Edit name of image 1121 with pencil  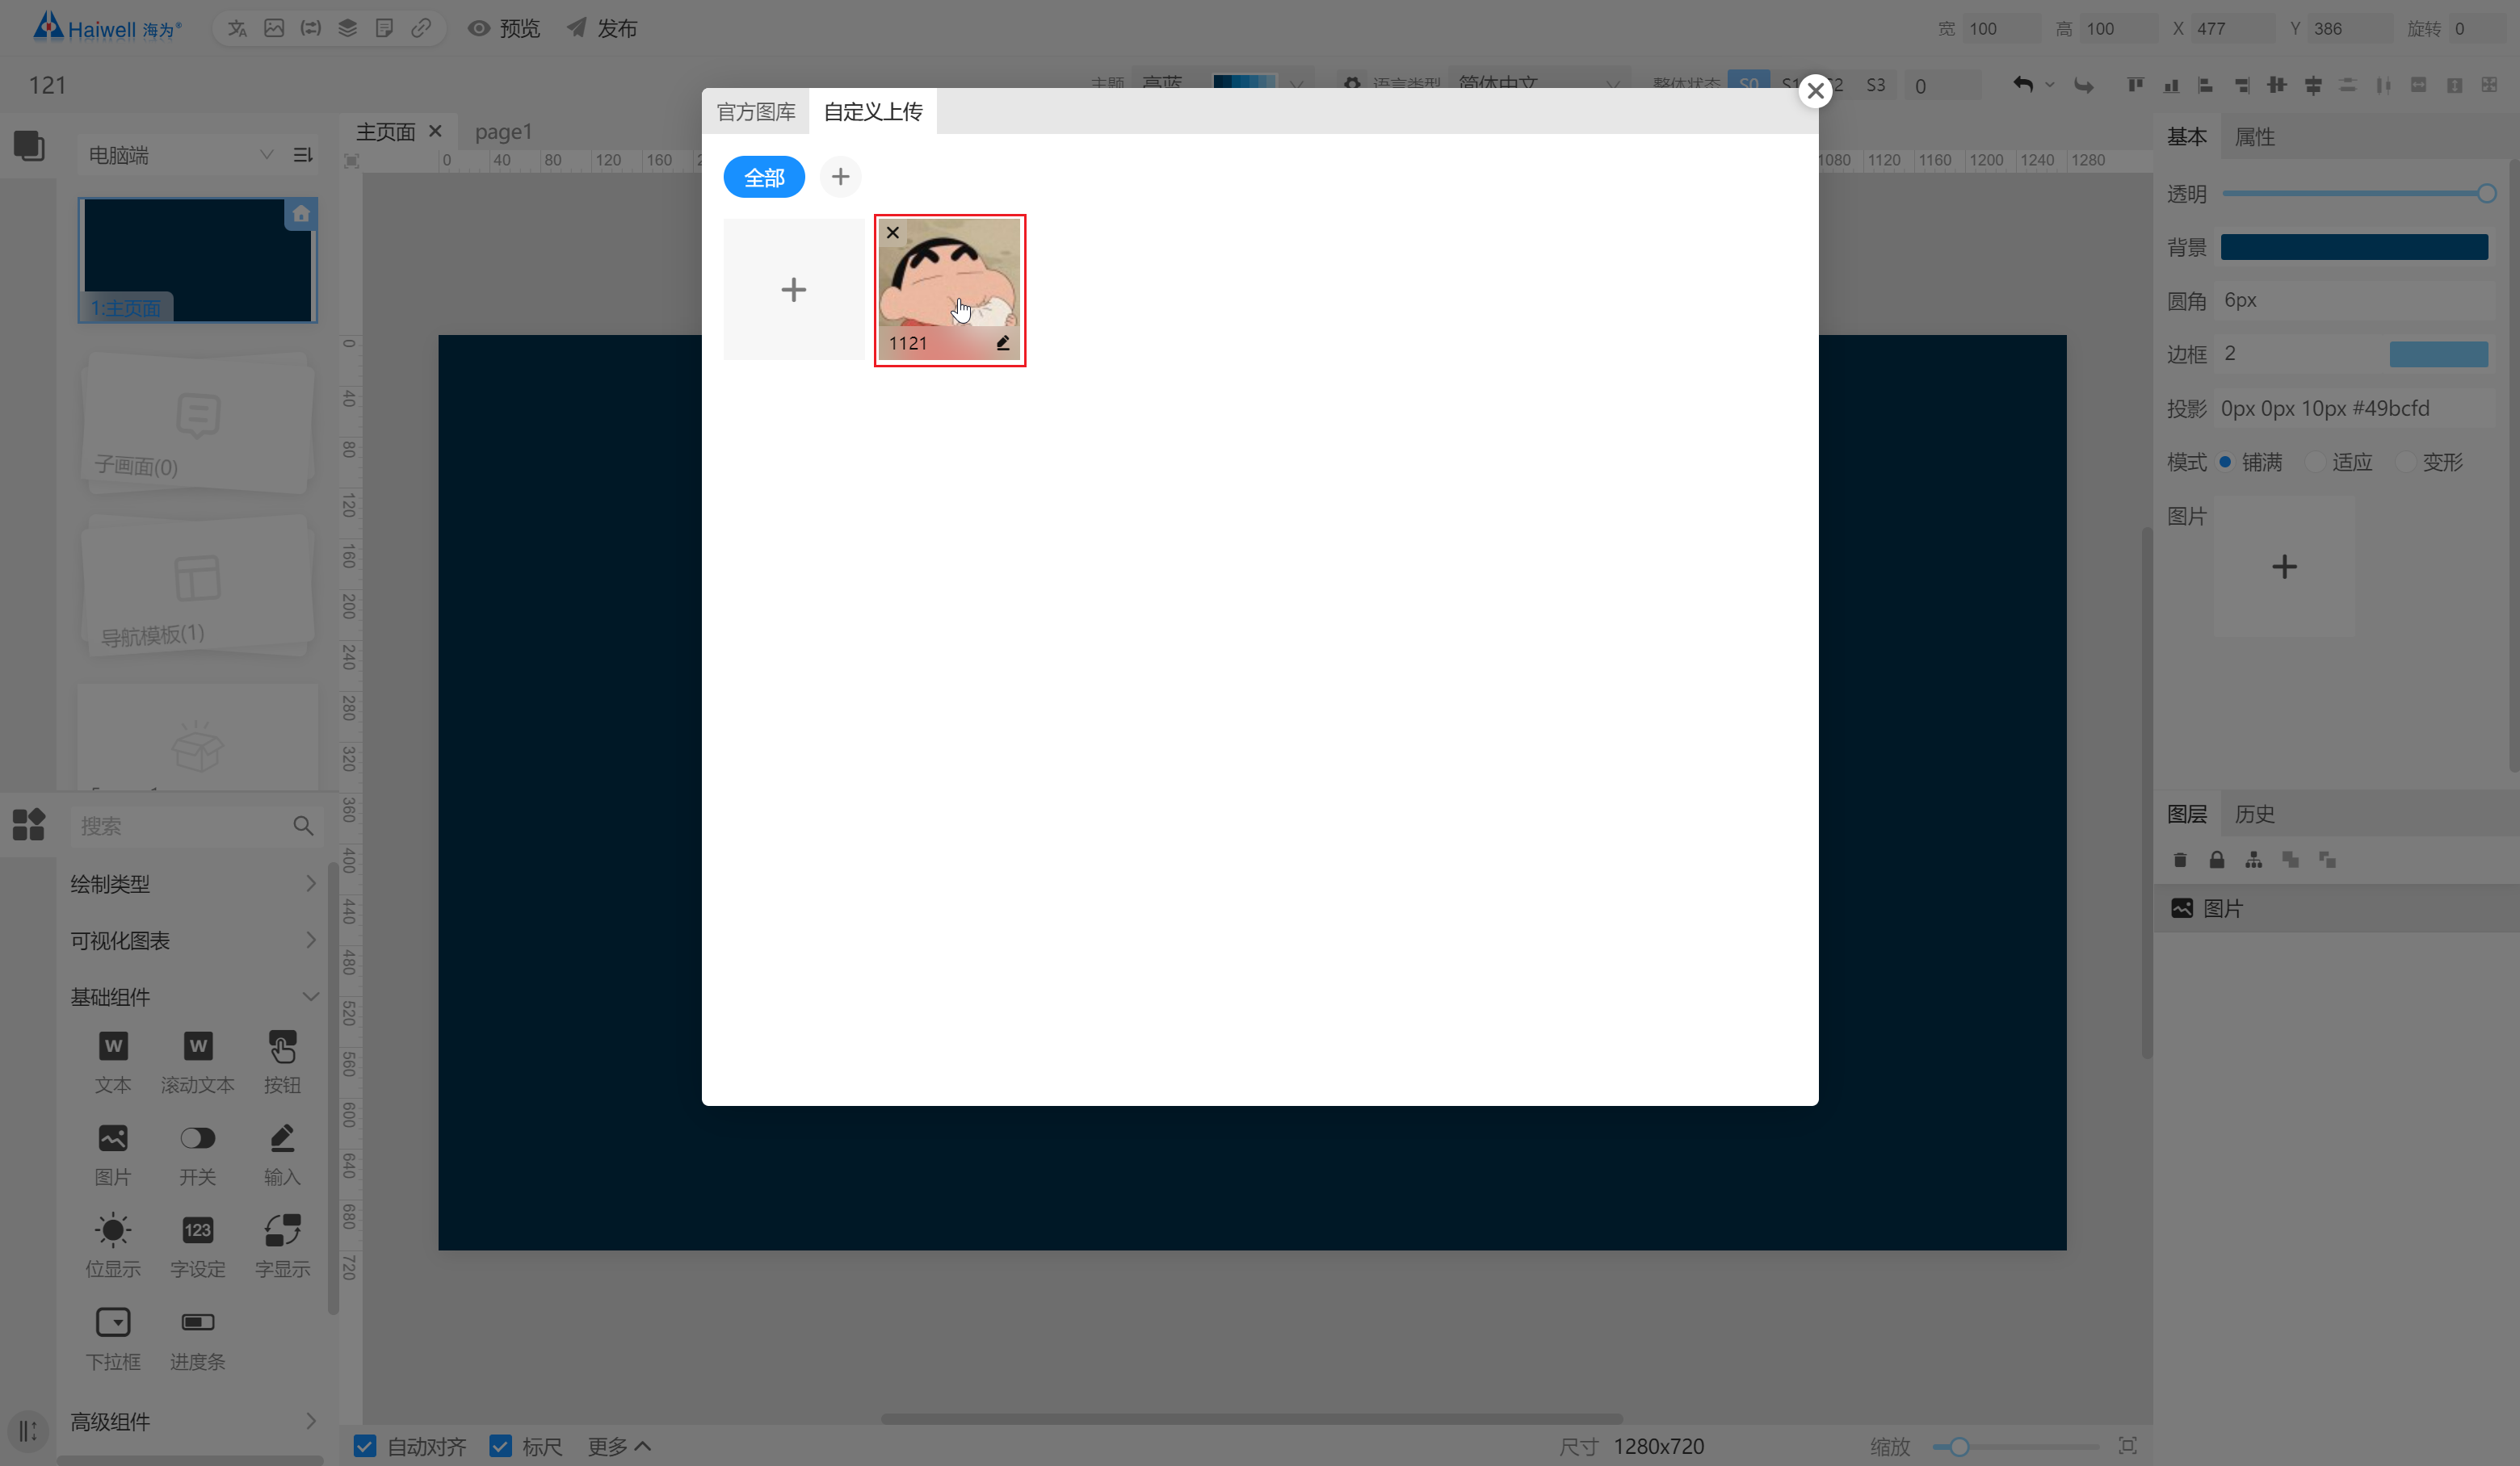click(x=1003, y=343)
